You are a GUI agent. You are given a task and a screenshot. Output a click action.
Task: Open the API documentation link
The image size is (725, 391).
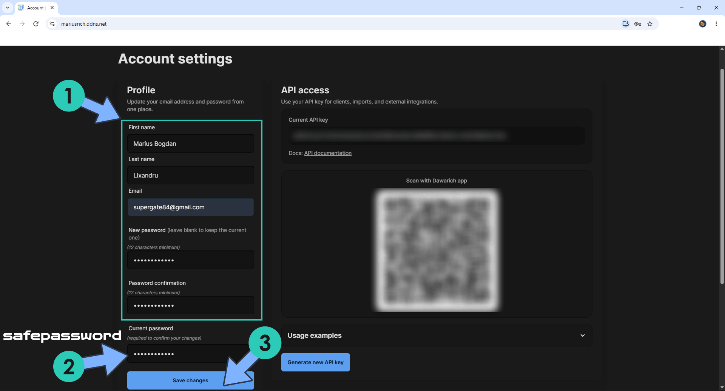pos(328,153)
